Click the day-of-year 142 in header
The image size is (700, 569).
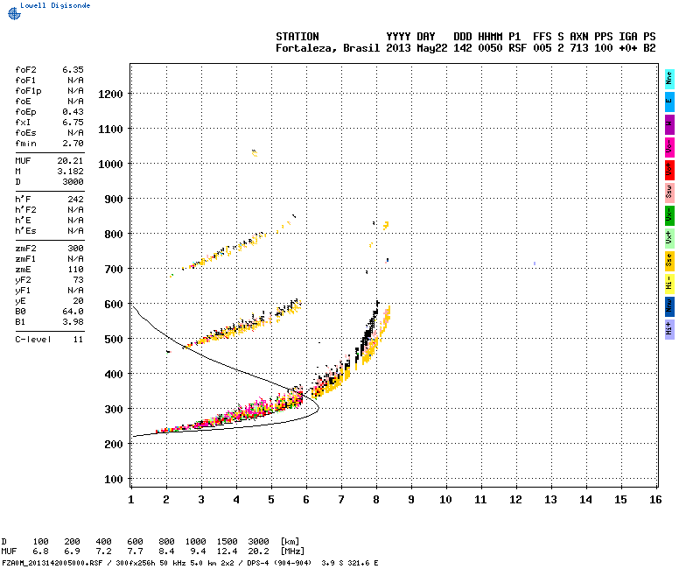point(463,48)
